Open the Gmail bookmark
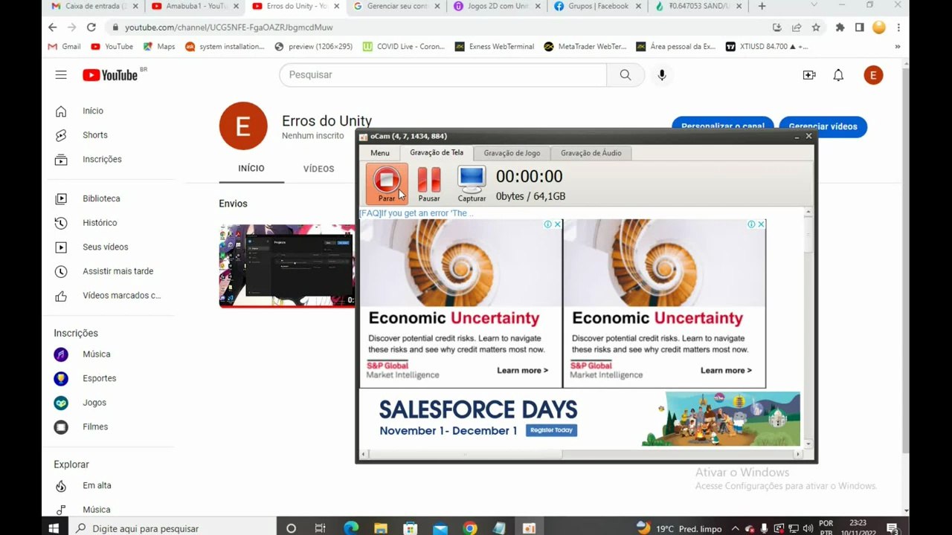Screen dimensions: 952x535 coord(64,46)
